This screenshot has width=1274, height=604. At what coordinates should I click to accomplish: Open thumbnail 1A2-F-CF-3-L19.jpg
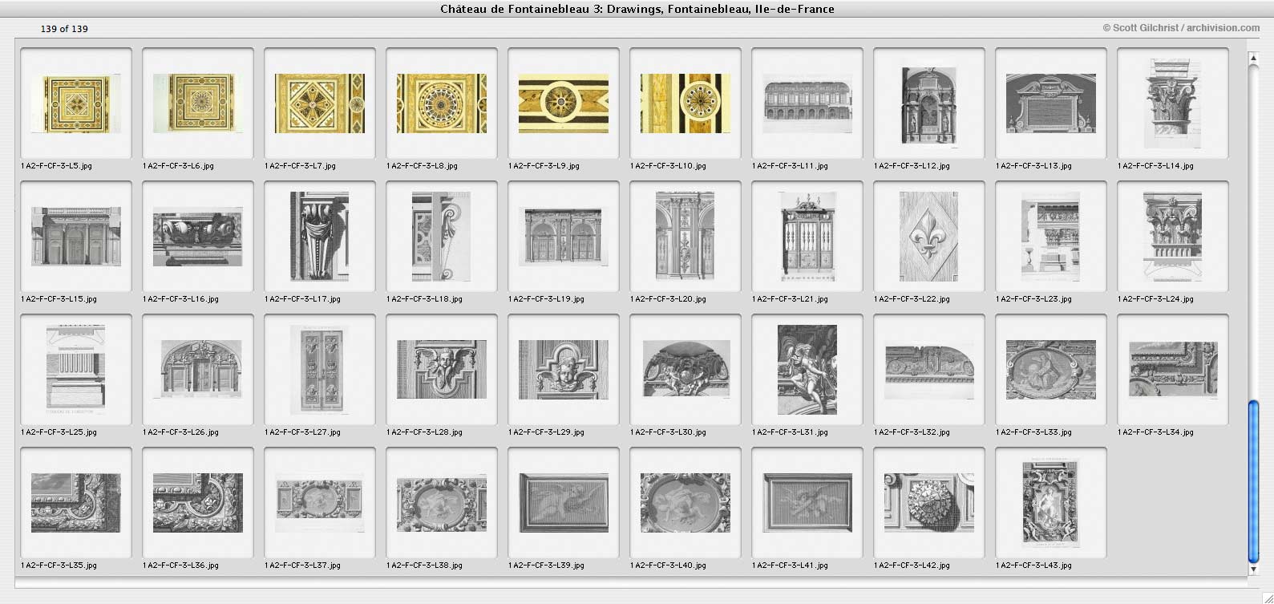(x=564, y=237)
